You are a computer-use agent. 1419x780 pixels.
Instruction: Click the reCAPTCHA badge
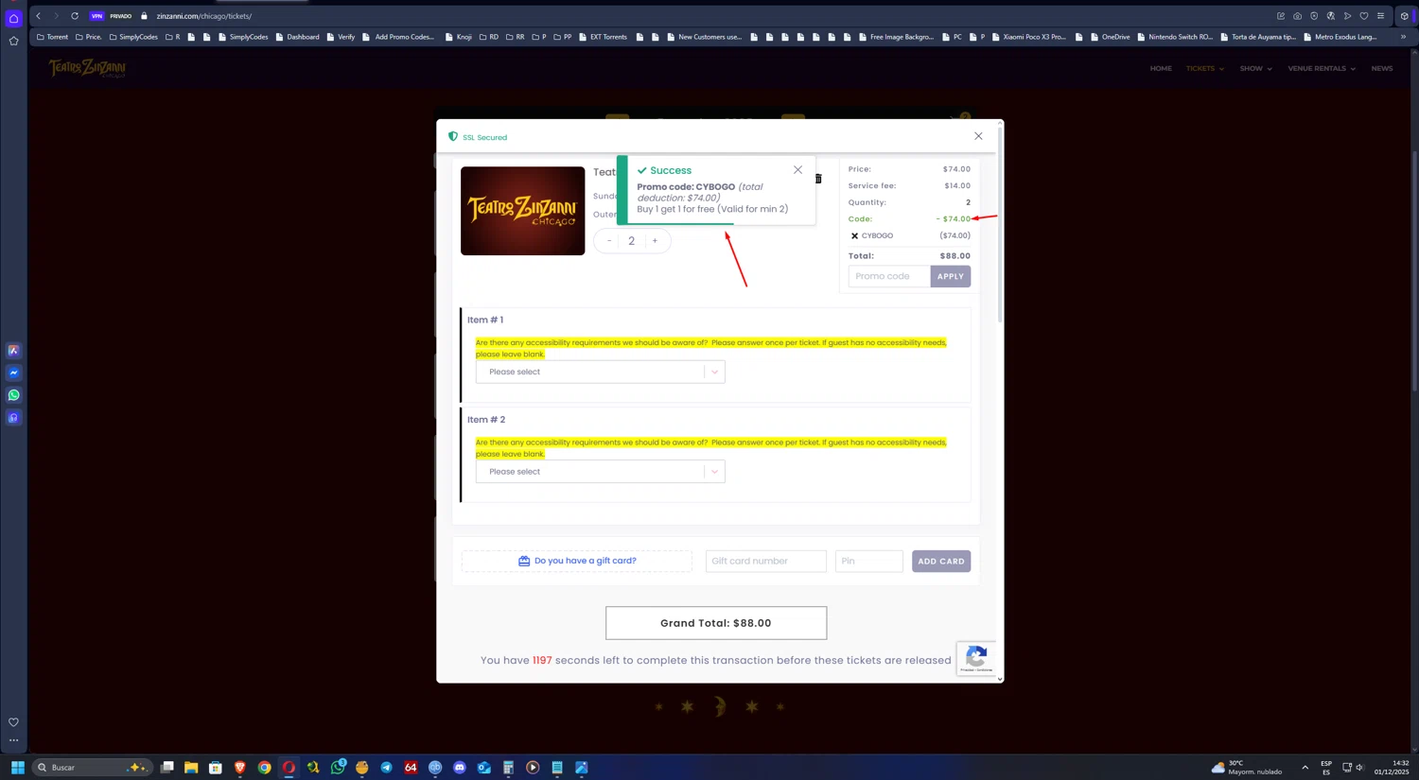[x=976, y=658]
